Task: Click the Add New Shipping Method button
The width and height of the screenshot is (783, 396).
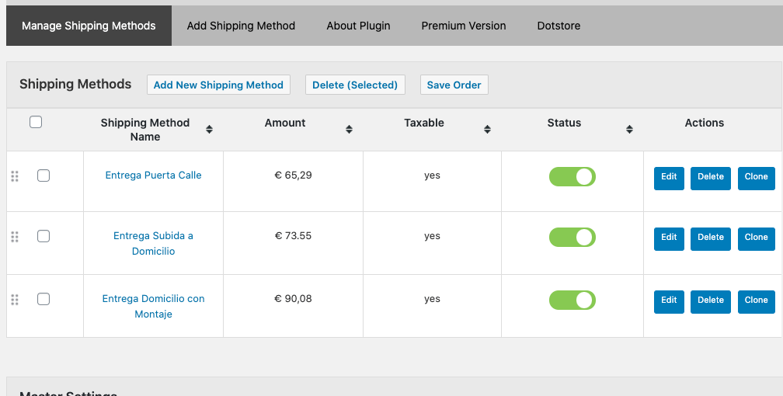Action: tap(218, 85)
